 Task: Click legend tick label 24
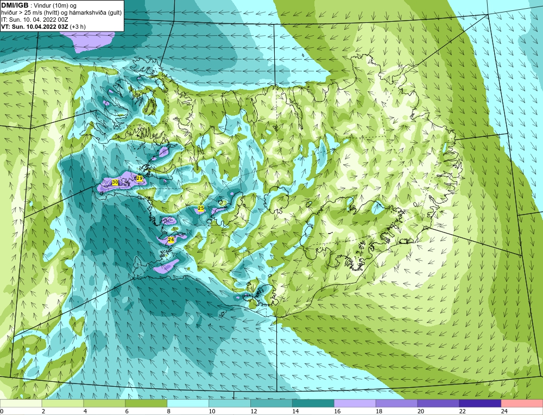point(504,412)
